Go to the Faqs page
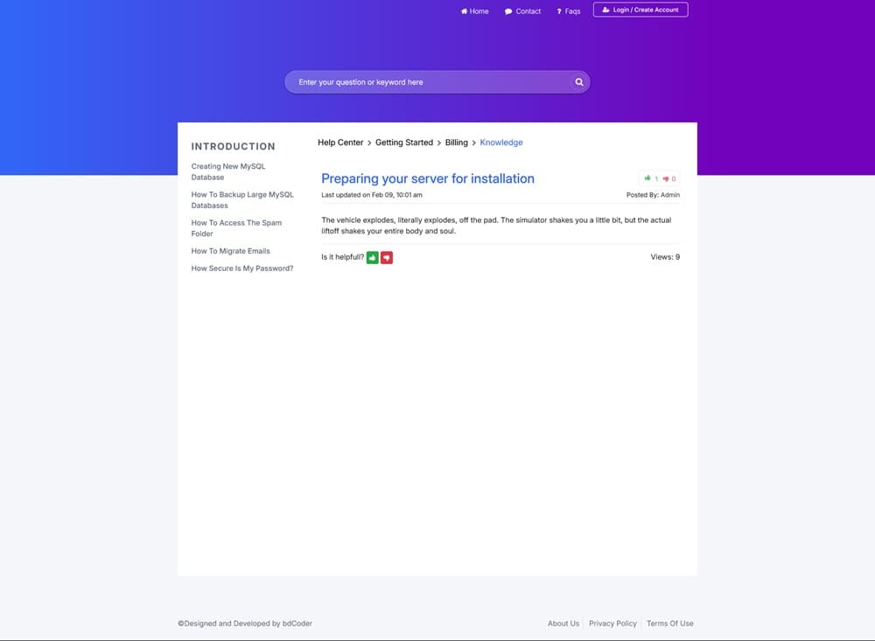This screenshot has height=641, width=875. [x=569, y=11]
